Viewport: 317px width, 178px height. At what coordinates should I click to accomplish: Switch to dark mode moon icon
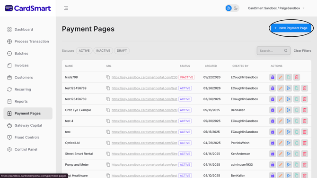pyautogui.click(x=236, y=8)
